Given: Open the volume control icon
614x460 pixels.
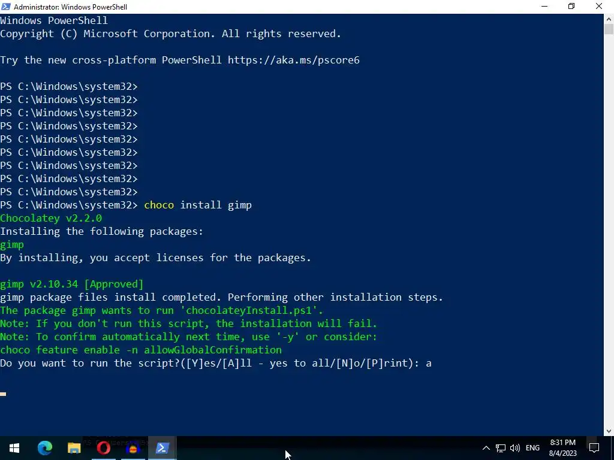Looking at the screenshot, I should click(x=515, y=448).
